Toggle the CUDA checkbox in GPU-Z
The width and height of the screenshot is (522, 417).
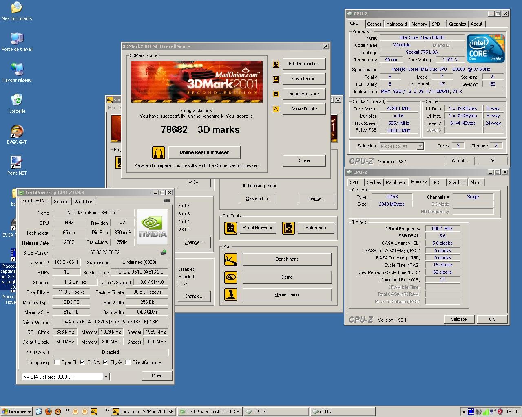point(82,362)
